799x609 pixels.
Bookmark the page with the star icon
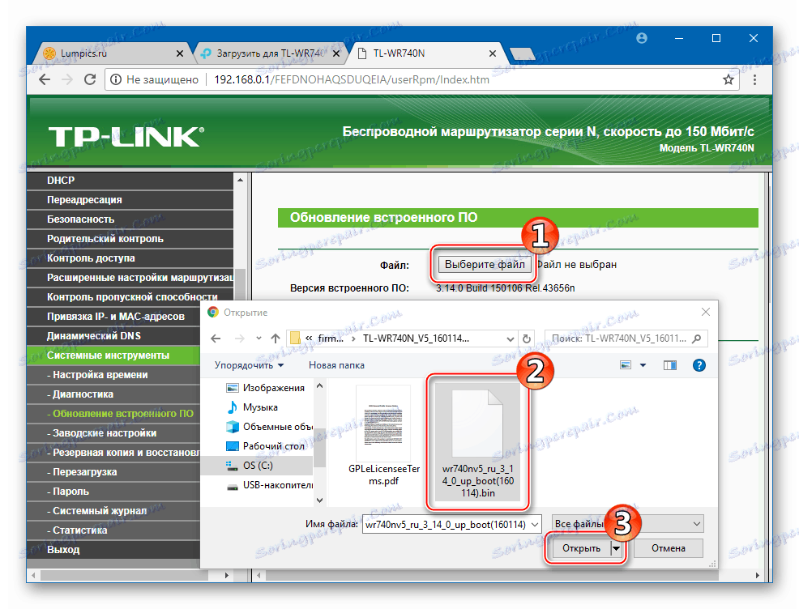coord(728,79)
